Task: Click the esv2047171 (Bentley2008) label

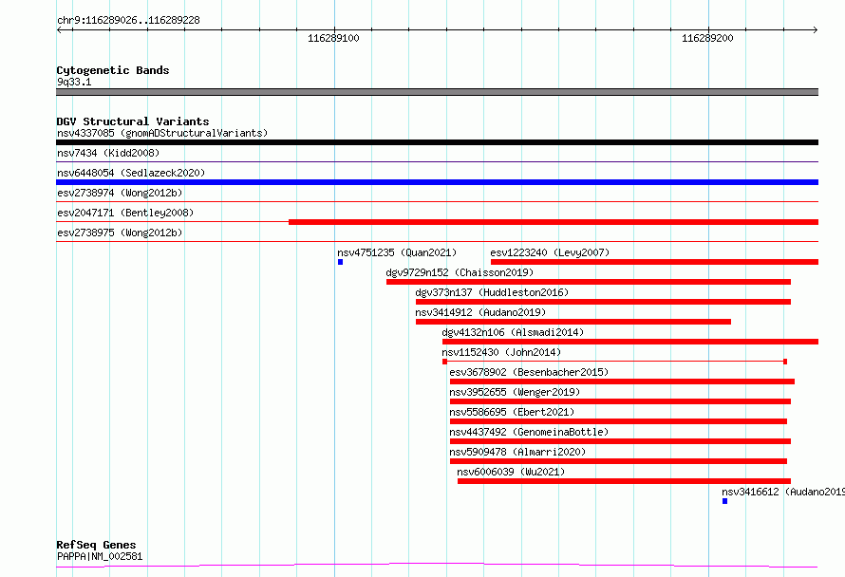Action: pyautogui.click(x=125, y=213)
